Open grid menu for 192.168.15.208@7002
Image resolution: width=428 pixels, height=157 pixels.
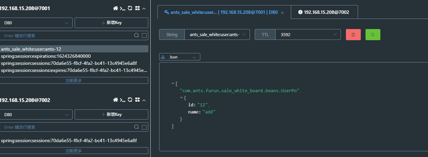137,100
